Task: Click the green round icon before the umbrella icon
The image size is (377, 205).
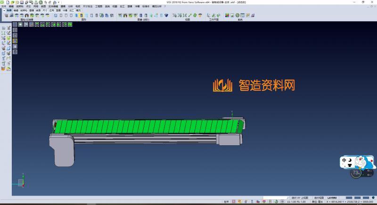Action: (195, 16)
